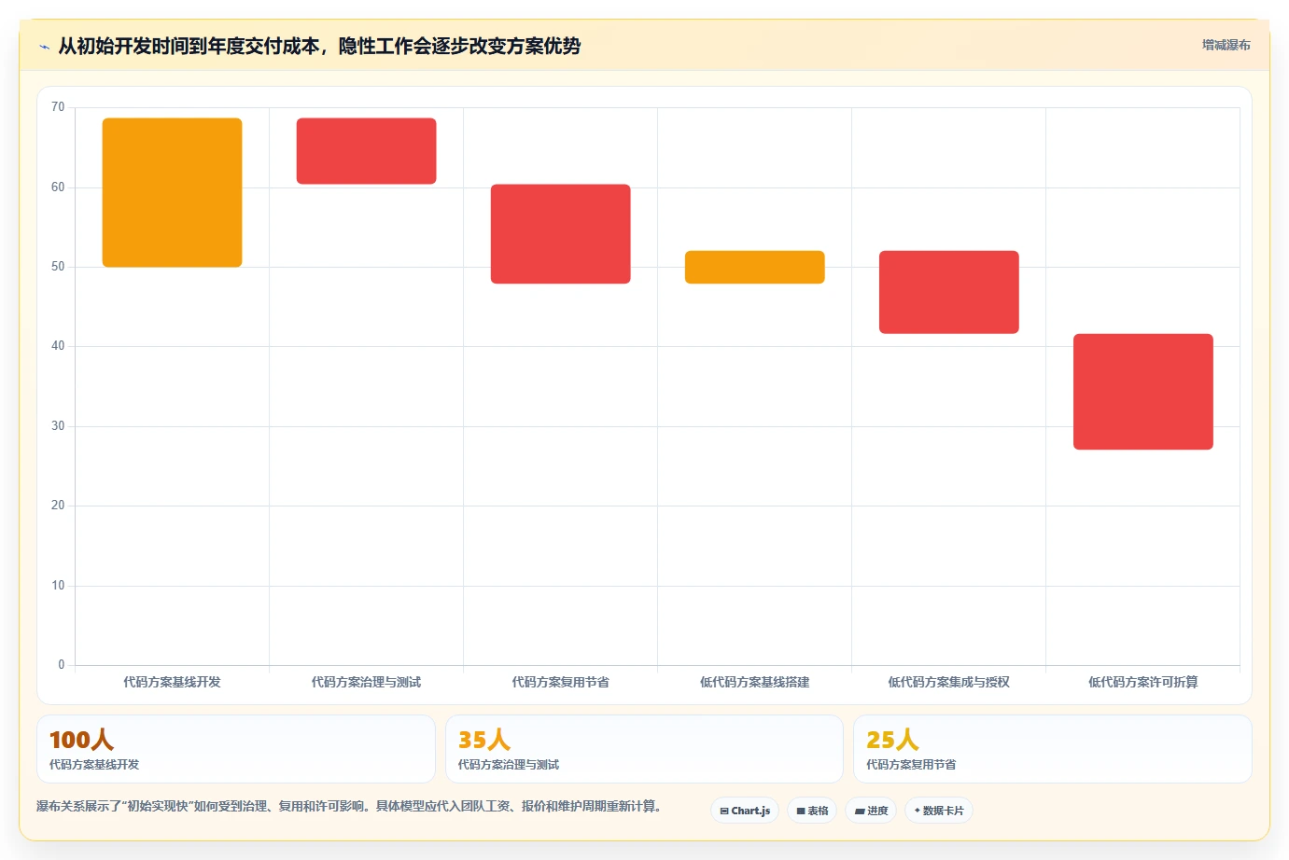
Task: Click y-axis value 50
Action: pyautogui.click(x=58, y=267)
